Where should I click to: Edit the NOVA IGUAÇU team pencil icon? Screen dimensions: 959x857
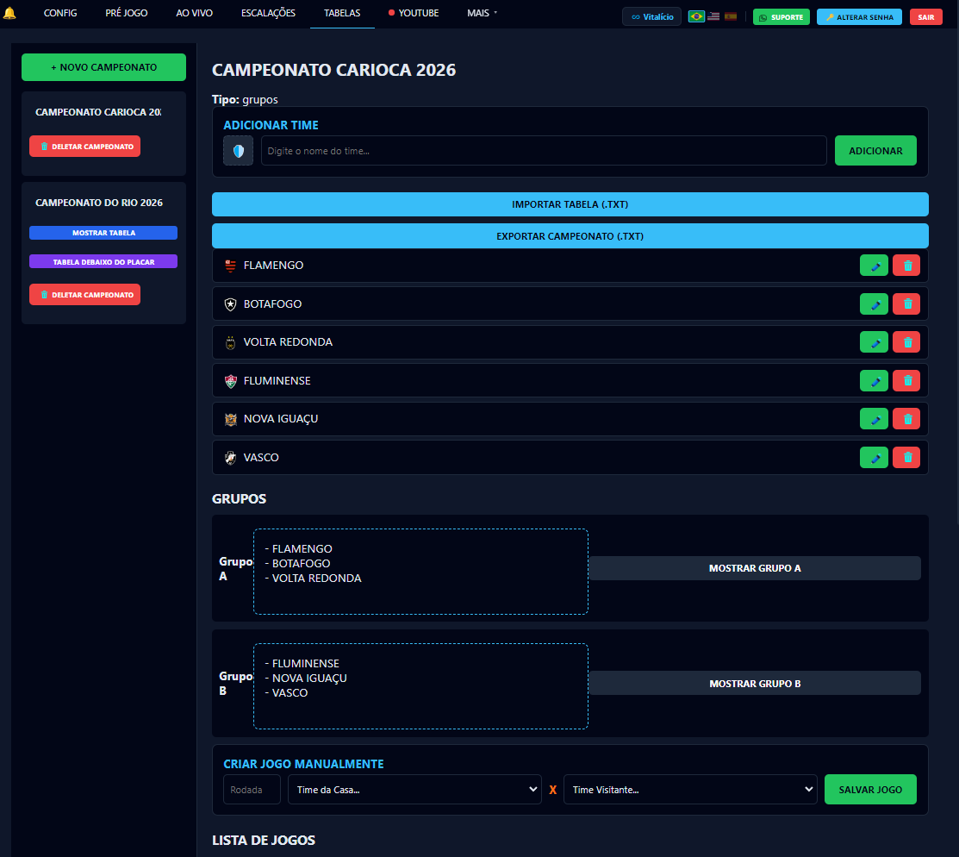click(874, 419)
